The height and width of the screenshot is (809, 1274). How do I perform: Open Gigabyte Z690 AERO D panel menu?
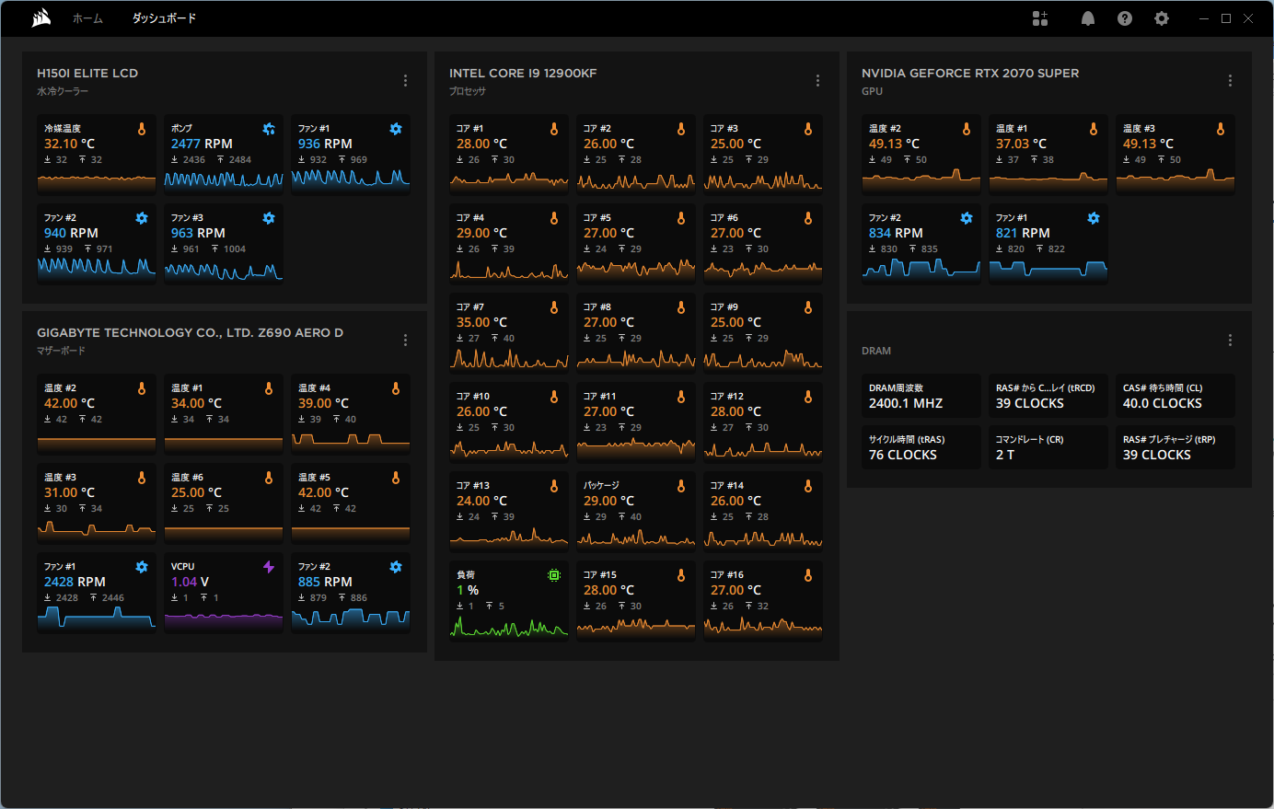point(405,341)
